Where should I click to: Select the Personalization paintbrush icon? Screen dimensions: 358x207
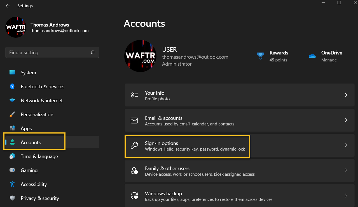click(x=12, y=115)
